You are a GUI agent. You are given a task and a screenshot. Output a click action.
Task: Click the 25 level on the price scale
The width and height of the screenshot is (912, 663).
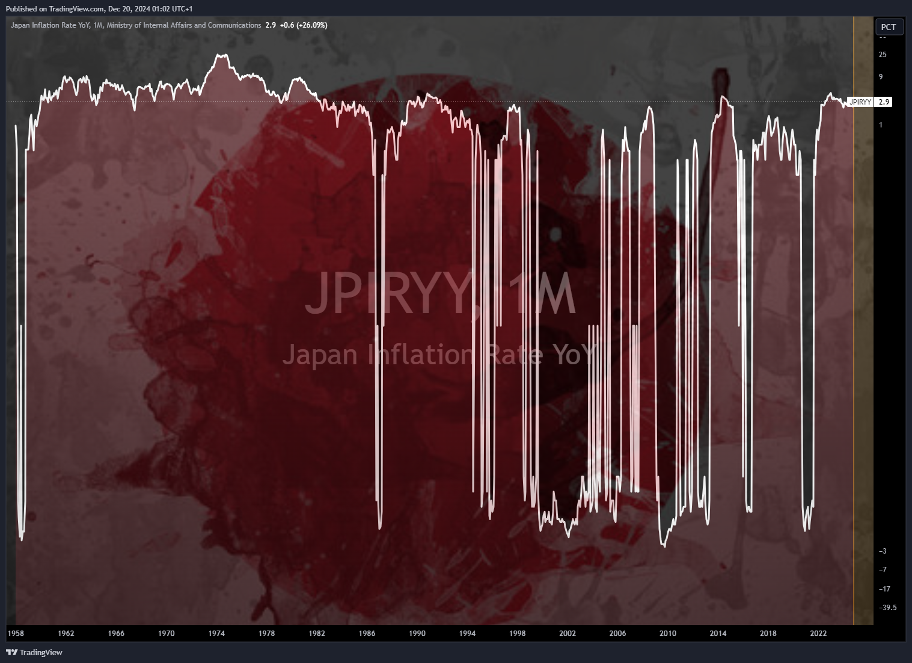point(883,55)
